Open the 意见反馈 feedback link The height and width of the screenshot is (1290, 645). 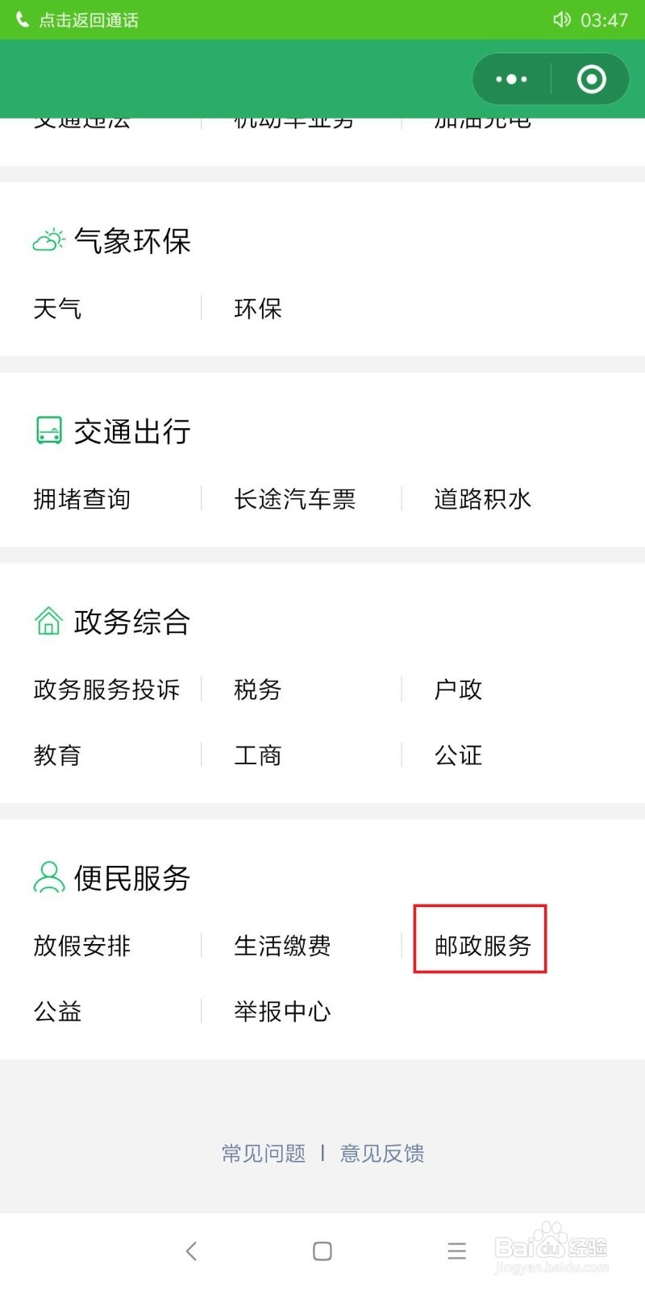point(382,1153)
